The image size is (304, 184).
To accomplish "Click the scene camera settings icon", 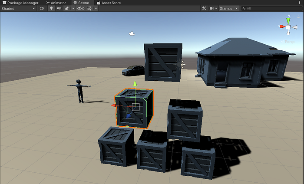I will click(212, 8).
